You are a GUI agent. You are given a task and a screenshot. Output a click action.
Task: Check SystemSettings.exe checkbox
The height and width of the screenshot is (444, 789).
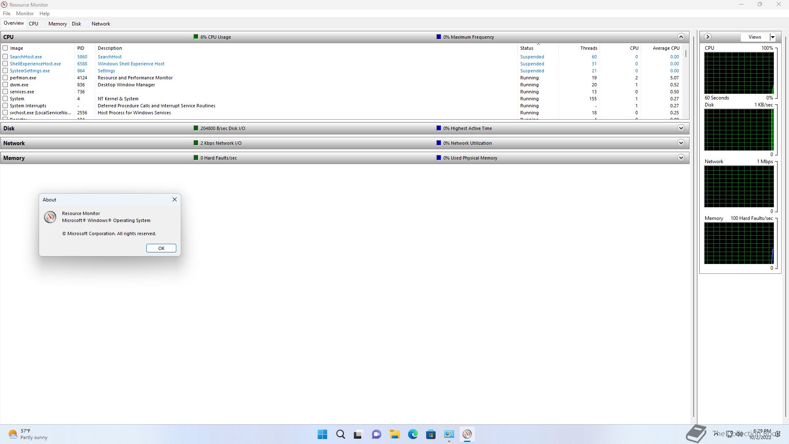coord(5,71)
